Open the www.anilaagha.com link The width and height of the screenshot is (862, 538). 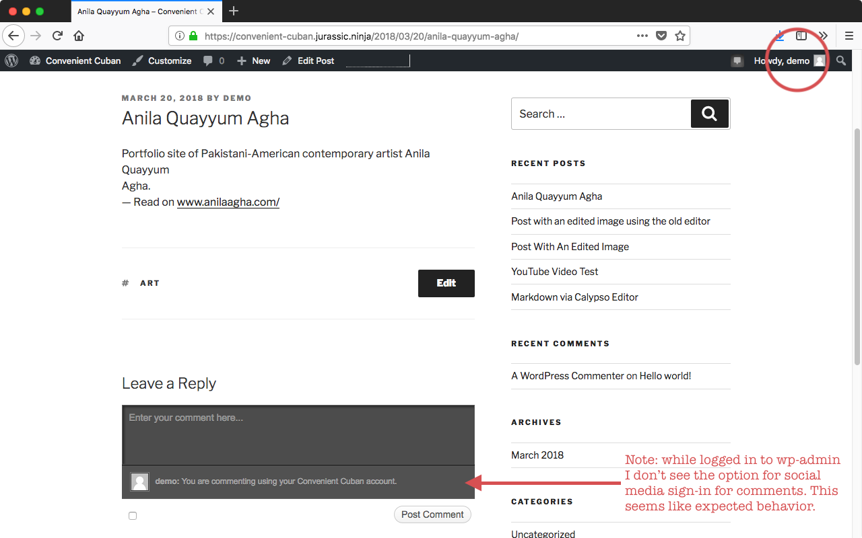pos(228,202)
